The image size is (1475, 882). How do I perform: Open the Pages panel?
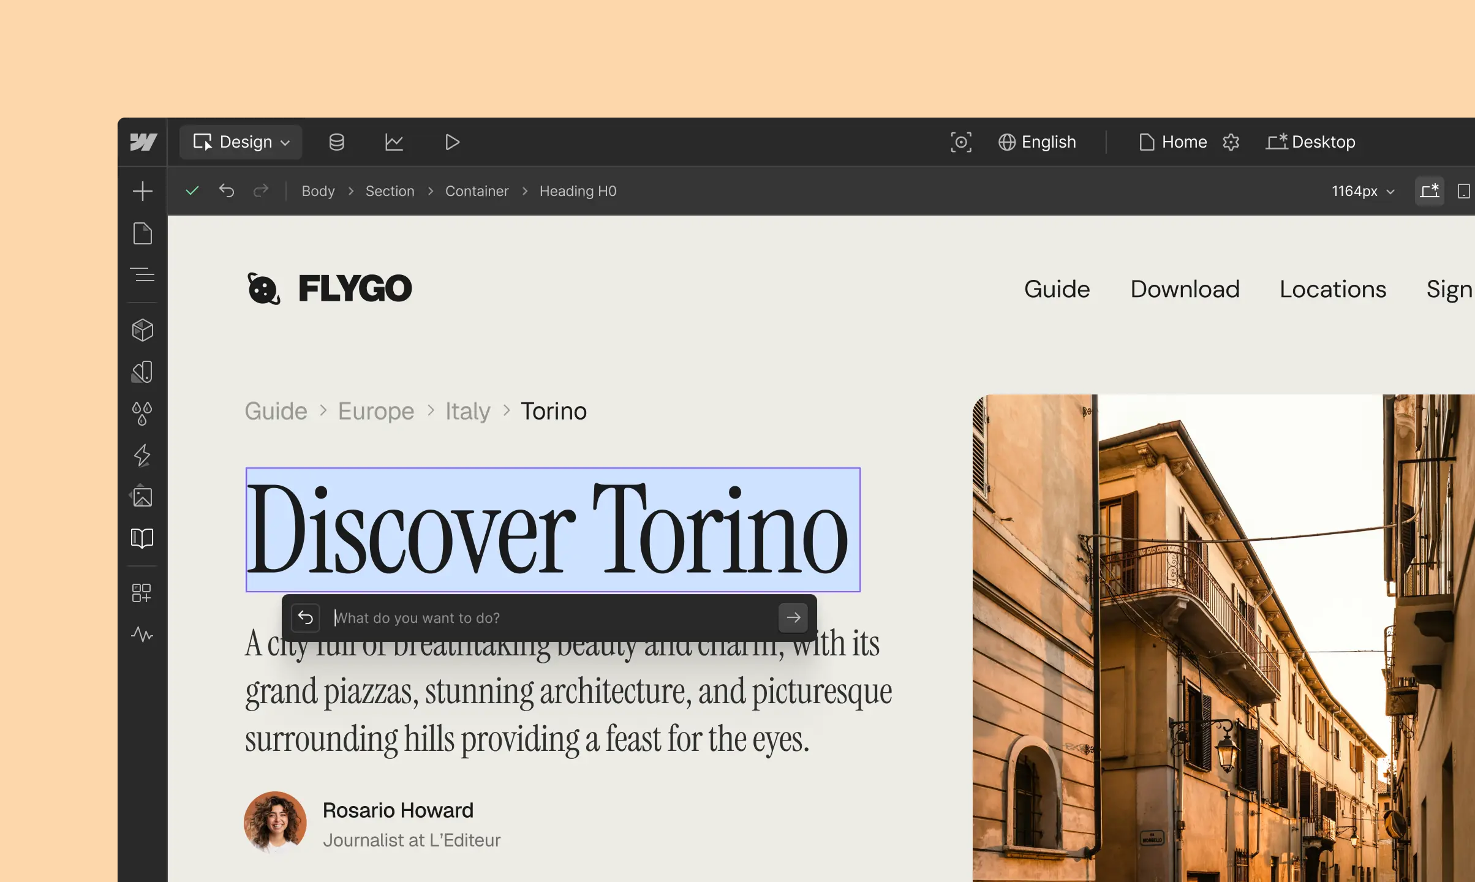(x=142, y=233)
